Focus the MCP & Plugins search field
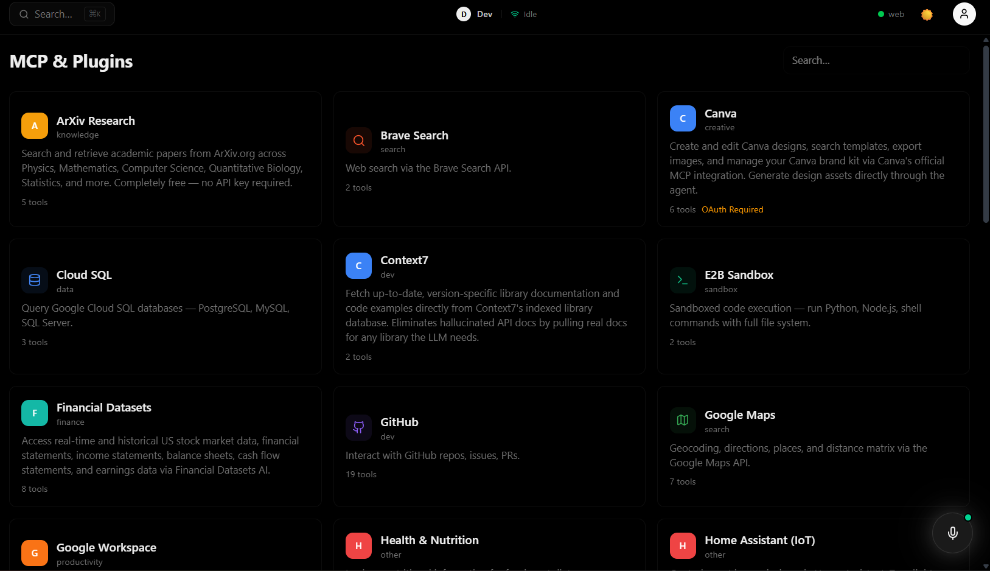 click(876, 60)
